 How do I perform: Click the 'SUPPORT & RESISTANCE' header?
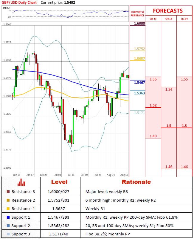[x=137, y=14]
